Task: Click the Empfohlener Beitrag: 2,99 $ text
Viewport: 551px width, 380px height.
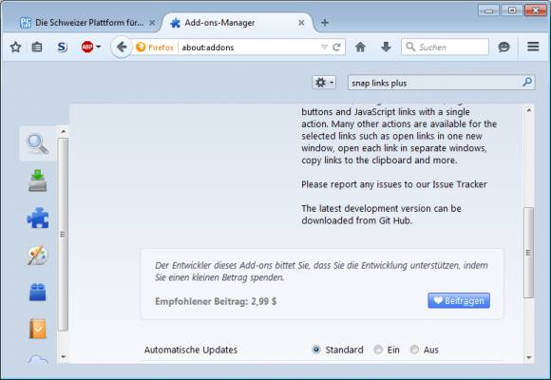Action: [x=216, y=301]
